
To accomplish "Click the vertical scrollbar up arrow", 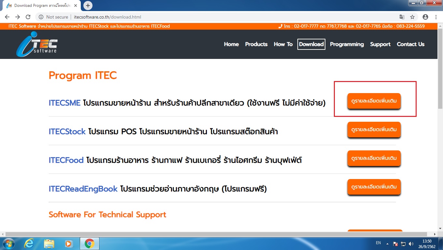I will click(440, 25).
